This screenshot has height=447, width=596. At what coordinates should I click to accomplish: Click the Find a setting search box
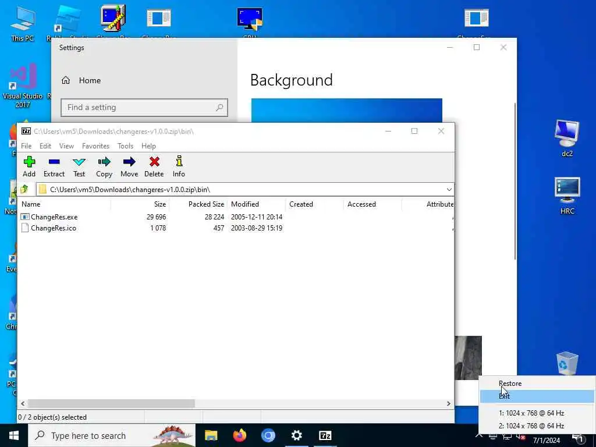pos(144,108)
